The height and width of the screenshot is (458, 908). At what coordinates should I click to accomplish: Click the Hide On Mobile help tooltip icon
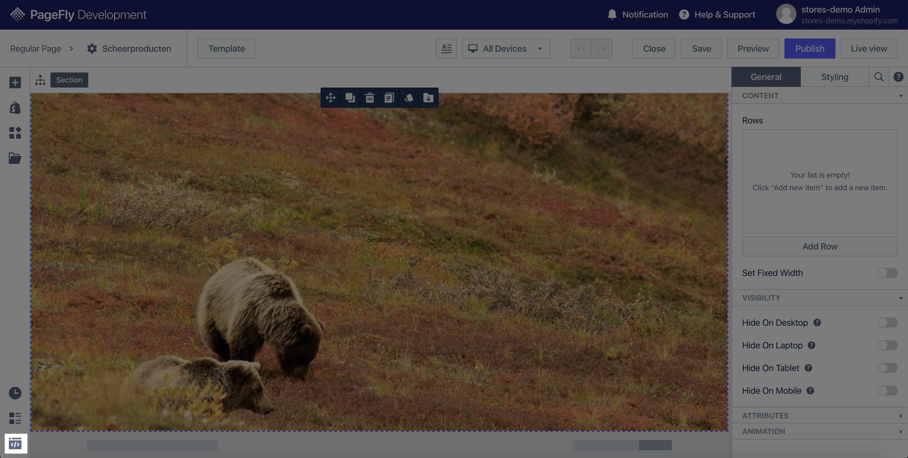pyautogui.click(x=810, y=390)
